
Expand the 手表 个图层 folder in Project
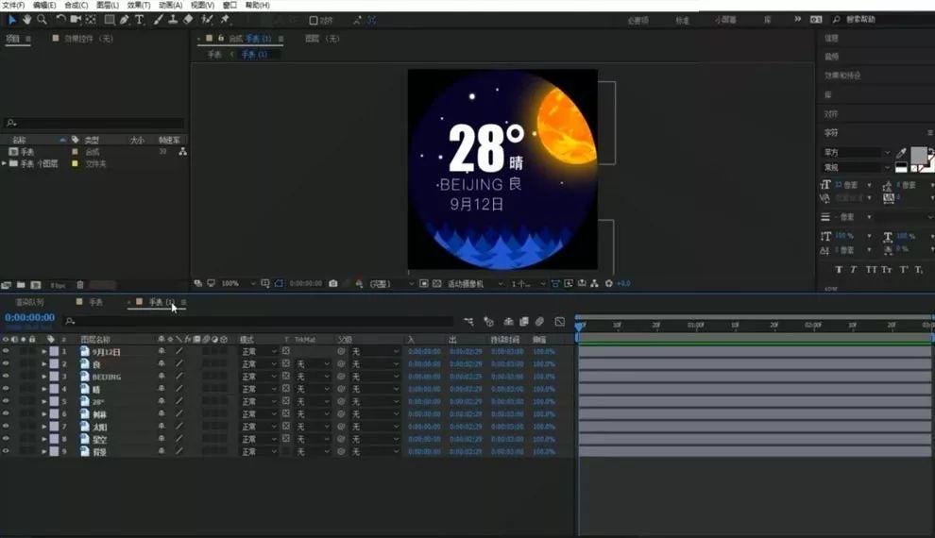point(5,163)
